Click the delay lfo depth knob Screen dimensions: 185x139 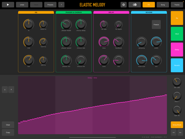[x=119, y=24]
